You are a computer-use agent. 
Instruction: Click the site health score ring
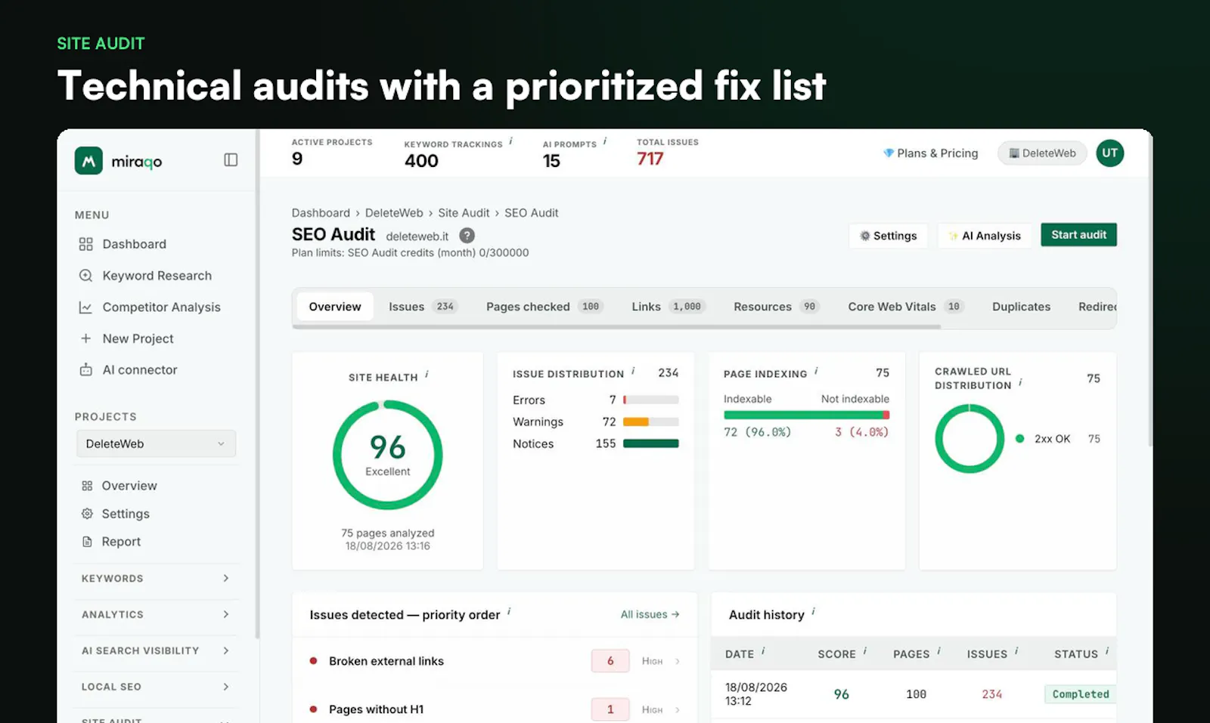coord(387,455)
